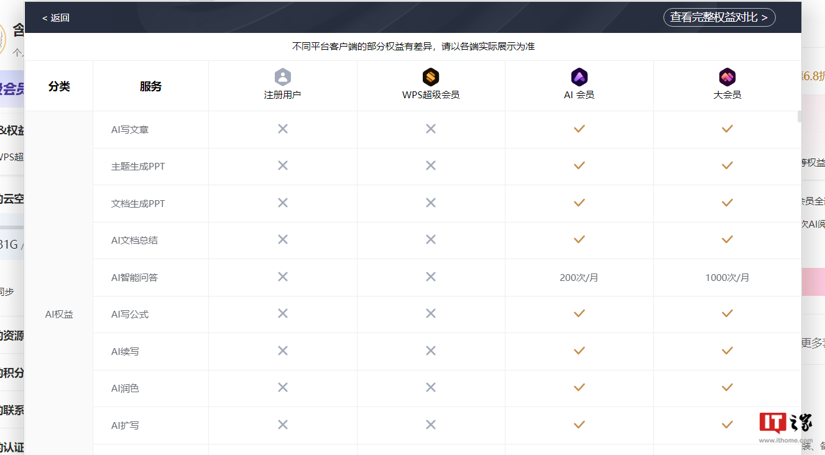Toggle the checkmark under AI会员 for AI润色
This screenshot has height=455, width=825.
tap(579, 387)
